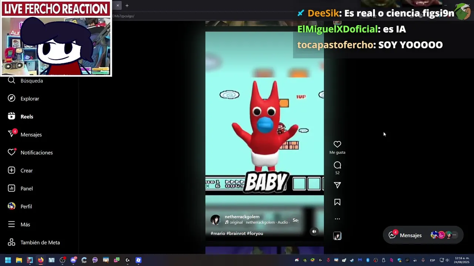Open Malwarebytes tray icon

click(x=360, y=260)
